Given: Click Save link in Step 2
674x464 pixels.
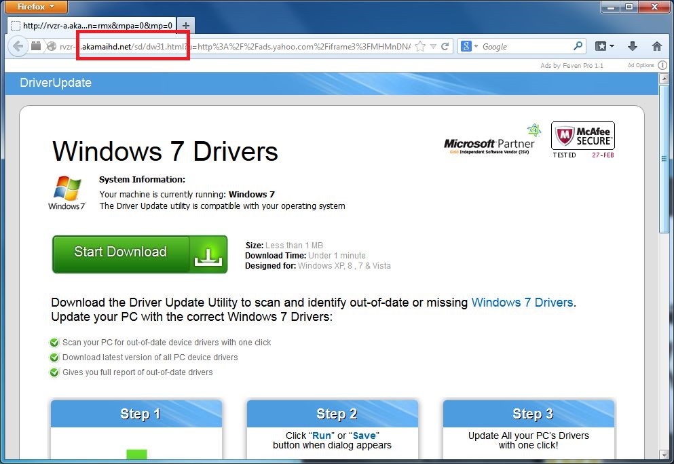Looking at the screenshot, I should 364,436.
